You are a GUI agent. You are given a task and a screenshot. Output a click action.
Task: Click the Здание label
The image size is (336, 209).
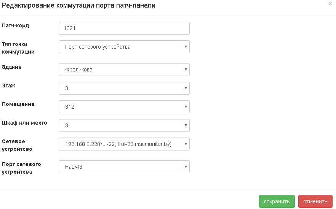click(12, 67)
